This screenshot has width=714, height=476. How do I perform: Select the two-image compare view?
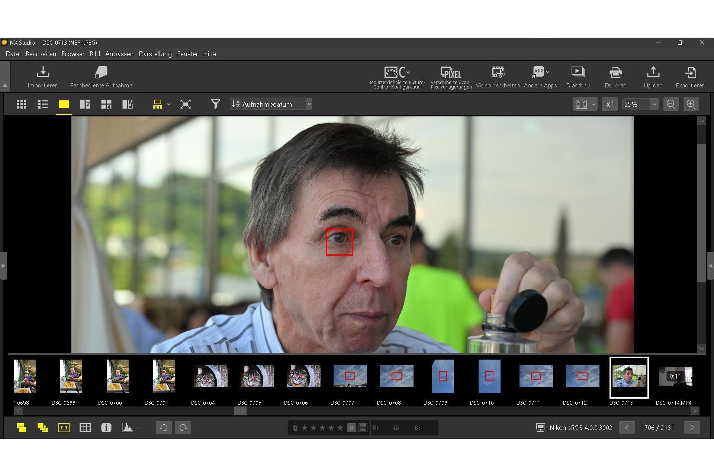85,104
